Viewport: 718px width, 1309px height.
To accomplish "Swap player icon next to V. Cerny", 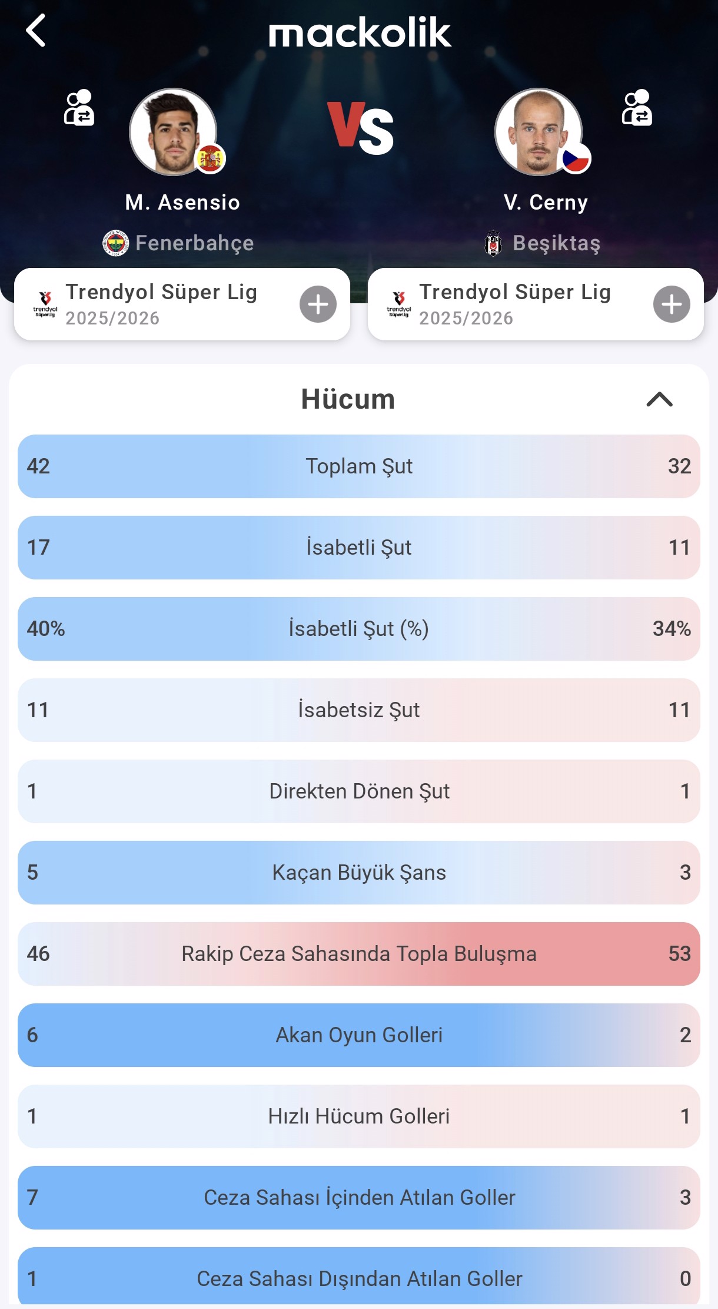I will tap(637, 108).
